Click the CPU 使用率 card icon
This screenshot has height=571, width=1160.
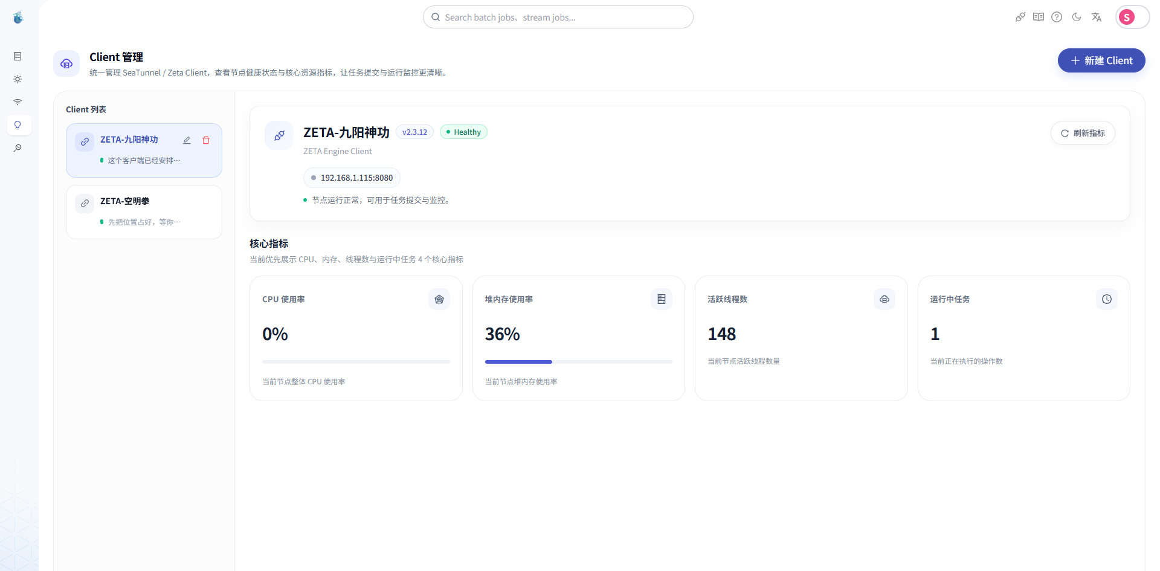click(439, 299)
